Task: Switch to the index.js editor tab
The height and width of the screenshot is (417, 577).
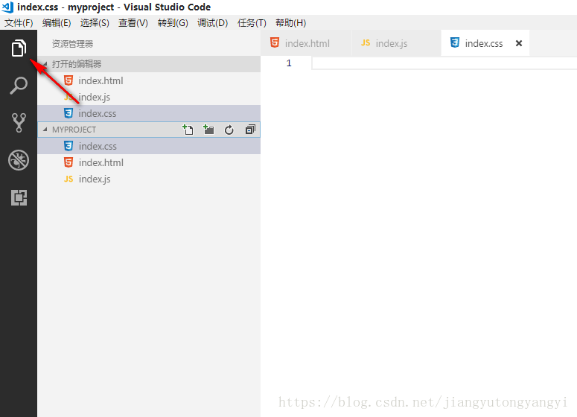Action: point(396,43)
